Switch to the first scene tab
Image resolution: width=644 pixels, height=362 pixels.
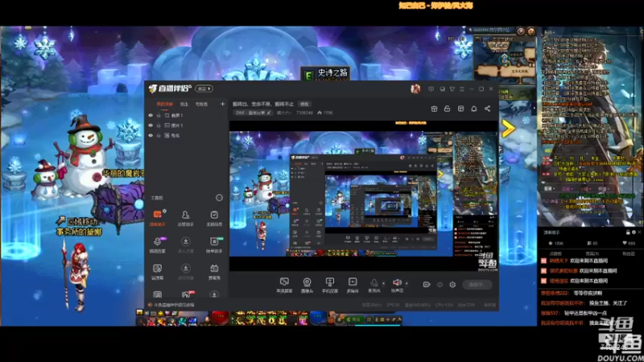tap(165, 105)
